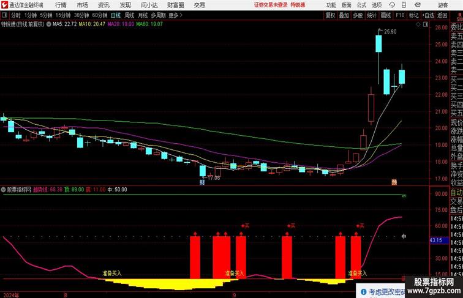
Task: Click the 17.06 low price label
Action: click(214, 178)
